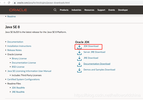Click download icon beside Server JRE Download
The width and height of the screenshot is (143, 100).
click(79, 53)
